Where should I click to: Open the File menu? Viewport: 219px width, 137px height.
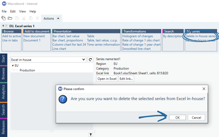pos(4,11)
